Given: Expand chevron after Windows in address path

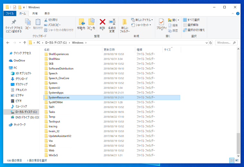Looking at the screenshot, I should tap(86, 43).
